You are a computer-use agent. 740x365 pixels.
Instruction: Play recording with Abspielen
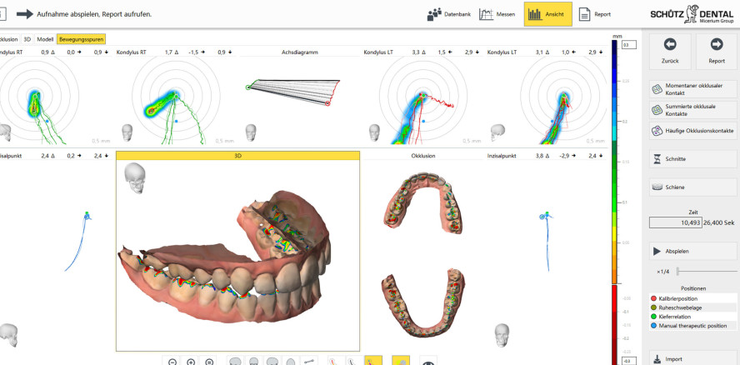[692, 251]
